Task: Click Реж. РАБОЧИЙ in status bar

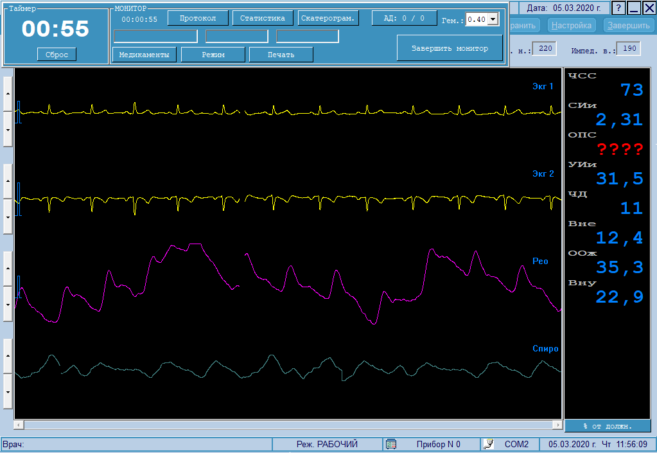Action: [328, 444]
